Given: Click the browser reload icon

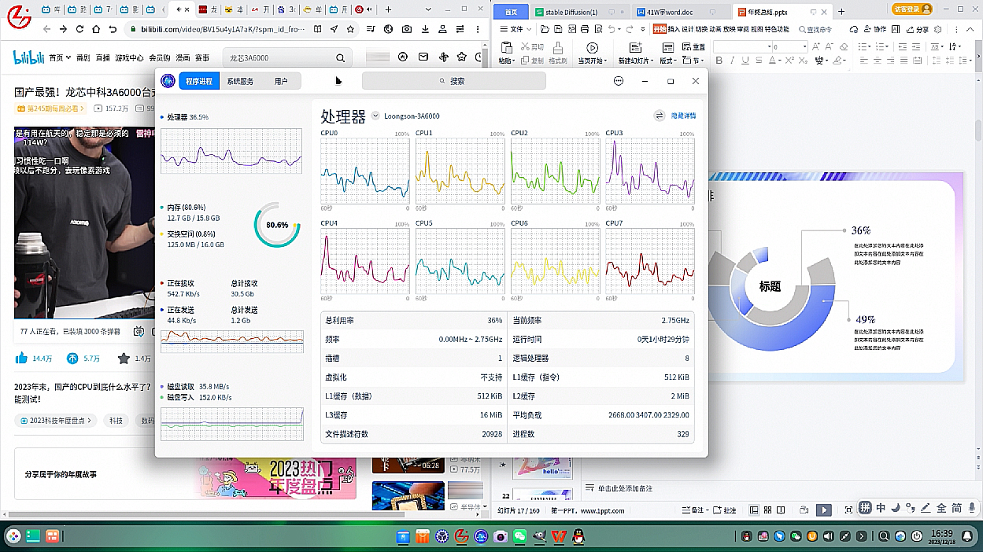Looking at the screenshot, I should coord(79,29).
